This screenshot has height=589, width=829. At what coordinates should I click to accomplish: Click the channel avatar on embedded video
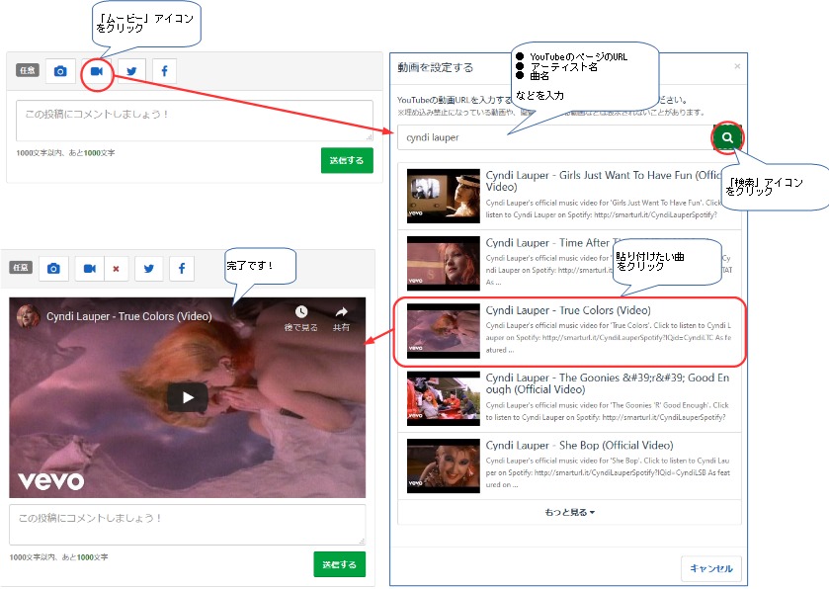28,316
